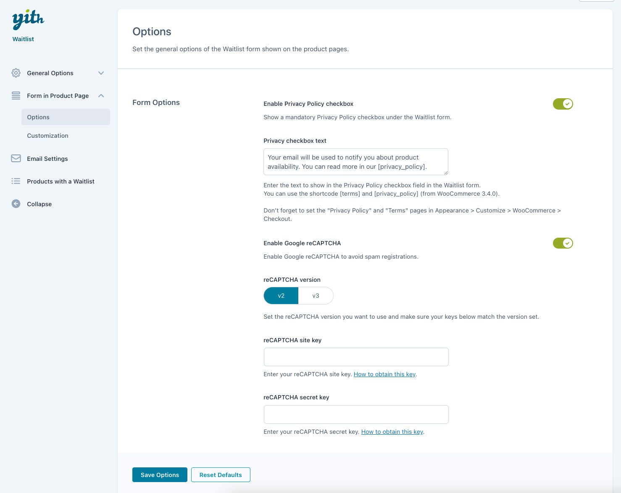Click the Email Settings envelope icon
This screenshot has width=621, height=493.
click(16, 159)
